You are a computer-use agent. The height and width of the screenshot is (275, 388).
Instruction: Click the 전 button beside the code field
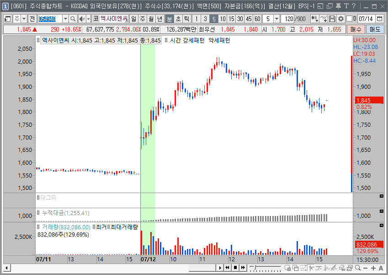(32, 19)
